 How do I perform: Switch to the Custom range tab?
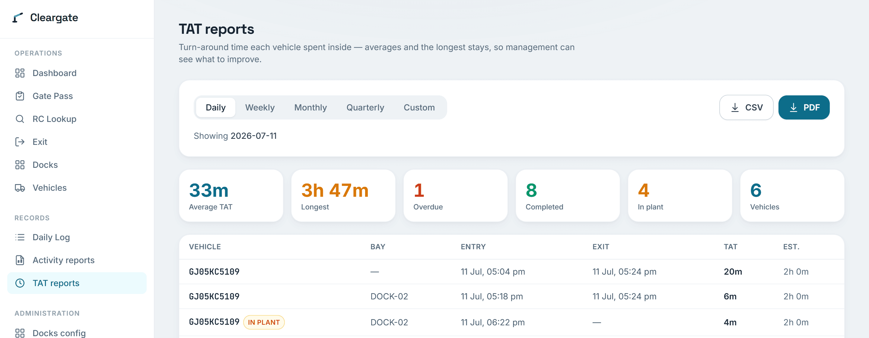coord(419,108)
